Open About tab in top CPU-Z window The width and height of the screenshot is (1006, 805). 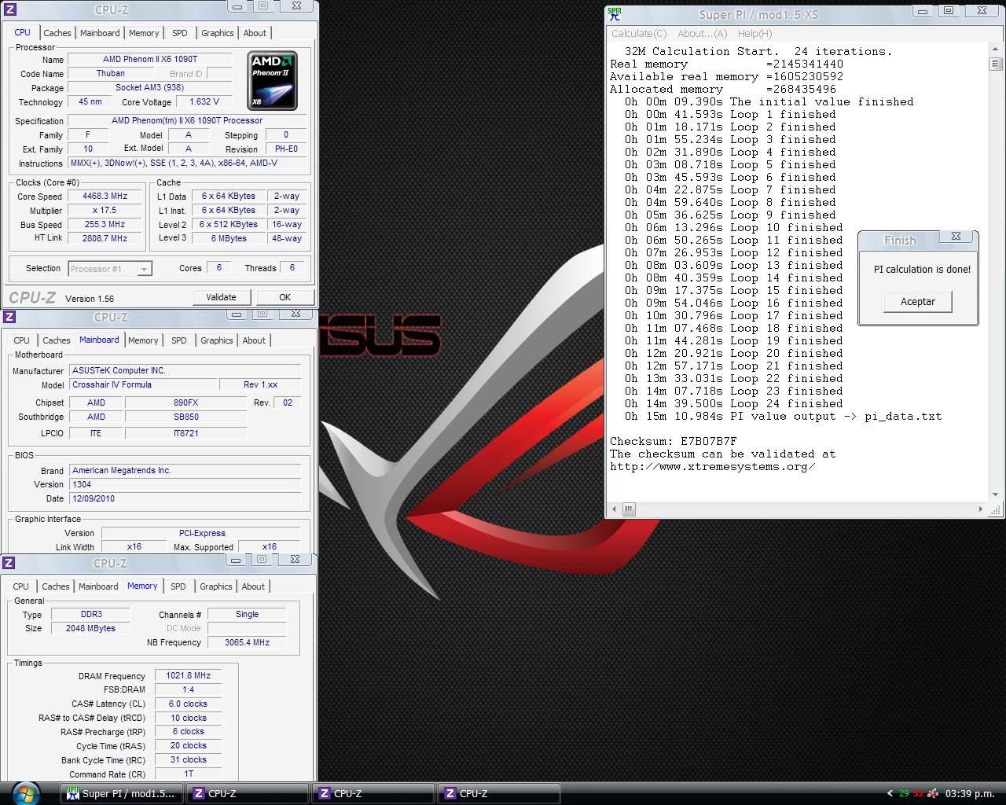(x=255, y=33)
